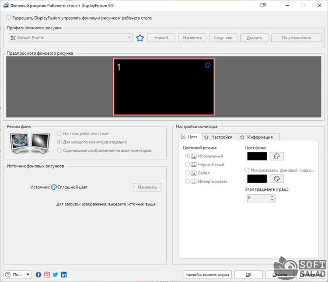Click the Изменить profile button
Viewport: 328px width, 282px height.
pos(192,38)
